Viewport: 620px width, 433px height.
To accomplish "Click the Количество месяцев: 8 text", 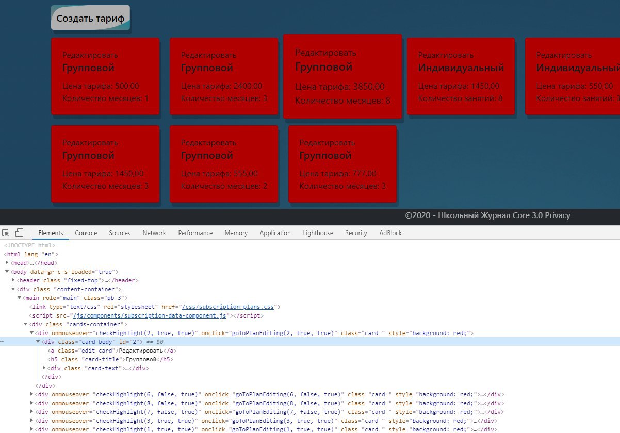I will pos(342,101).
